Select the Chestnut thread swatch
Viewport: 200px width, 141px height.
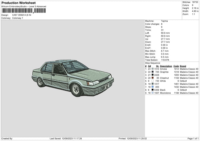pos(153,78)
